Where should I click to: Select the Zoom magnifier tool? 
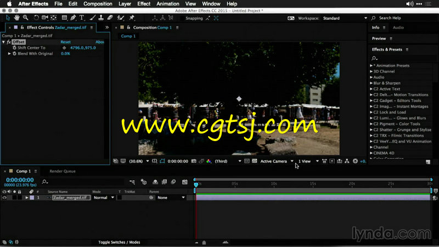point(25,18)
